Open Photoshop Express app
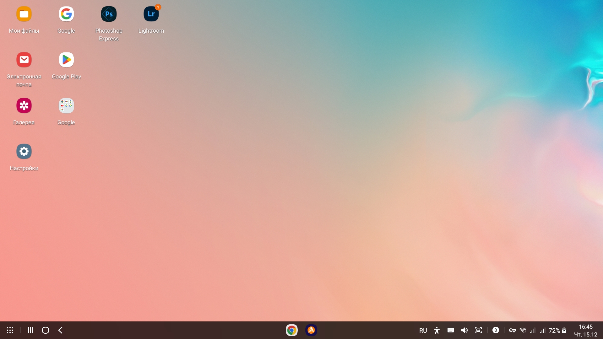Image resolution: width=603 pixels, height=339 pixels. [x=108, y=14]
